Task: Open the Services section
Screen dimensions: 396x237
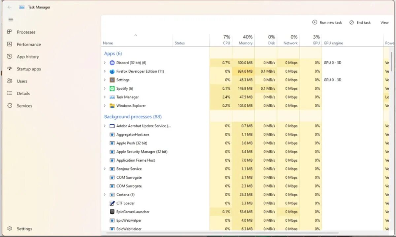Action: click(x=24, y=105)
